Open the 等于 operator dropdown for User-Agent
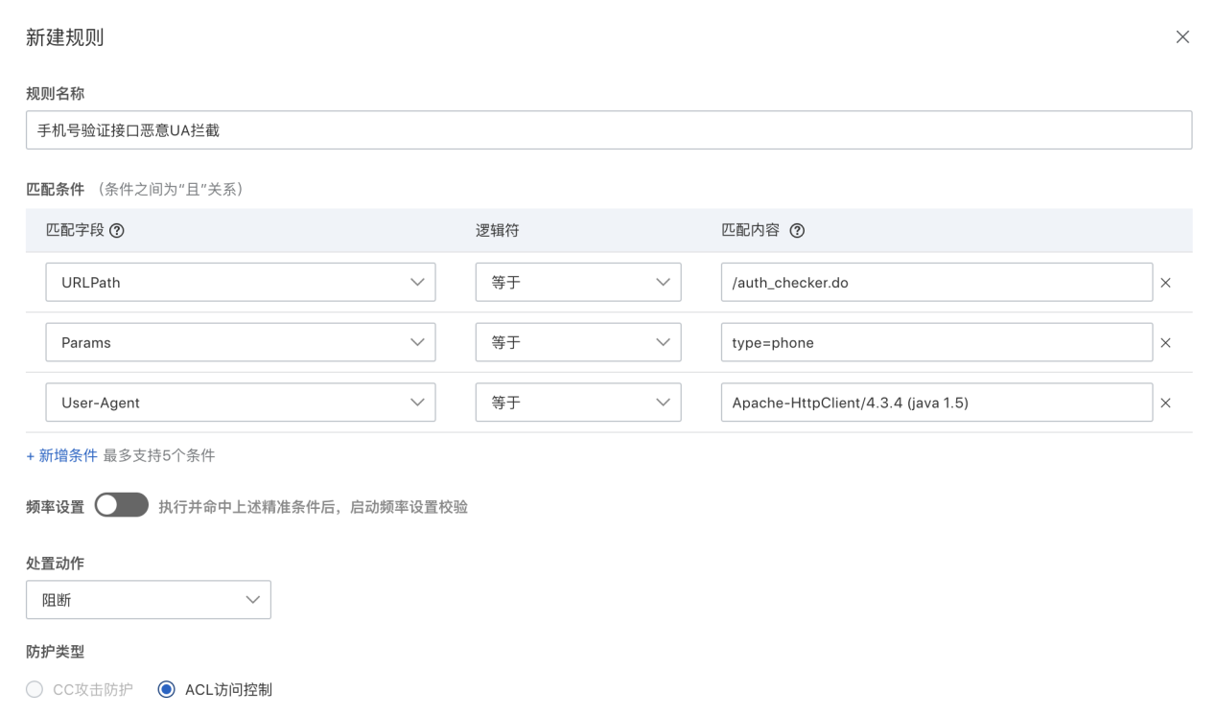The width and height of the screenshot is (1216, 715). pos(578,403)
